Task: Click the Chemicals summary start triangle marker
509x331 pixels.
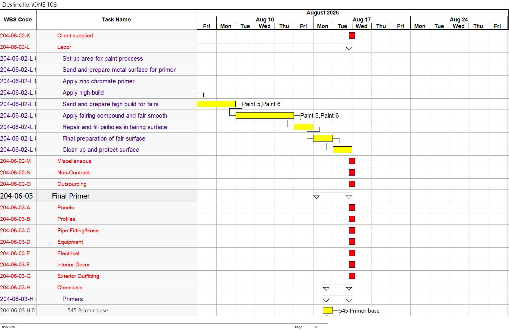Action: pos(326,289)
